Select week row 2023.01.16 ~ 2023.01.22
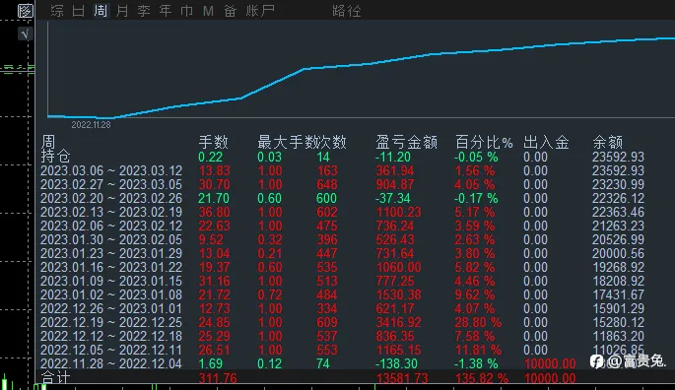675x390 pixels. (111, 267)
